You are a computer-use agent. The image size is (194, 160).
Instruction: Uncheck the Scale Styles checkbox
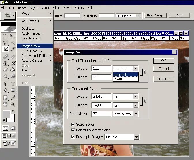[x=73, y=124]
